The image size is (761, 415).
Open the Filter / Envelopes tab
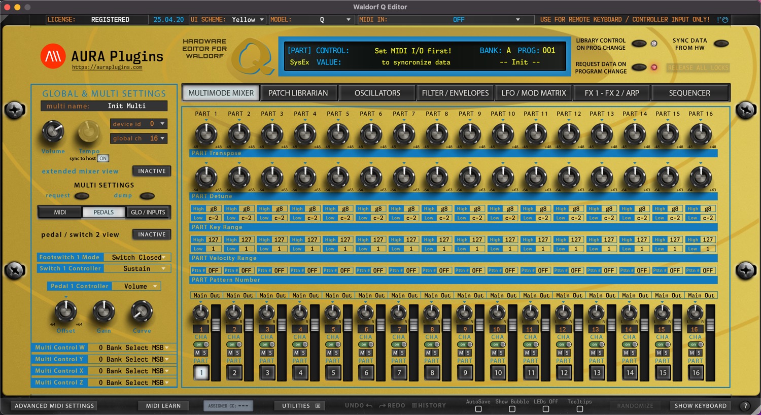tap(455, 93)
